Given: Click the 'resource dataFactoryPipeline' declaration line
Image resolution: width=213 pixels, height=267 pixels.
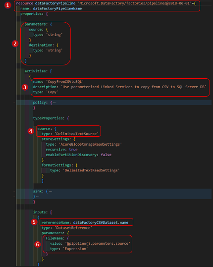Looking at the screenshot, I should coord(106,3).
